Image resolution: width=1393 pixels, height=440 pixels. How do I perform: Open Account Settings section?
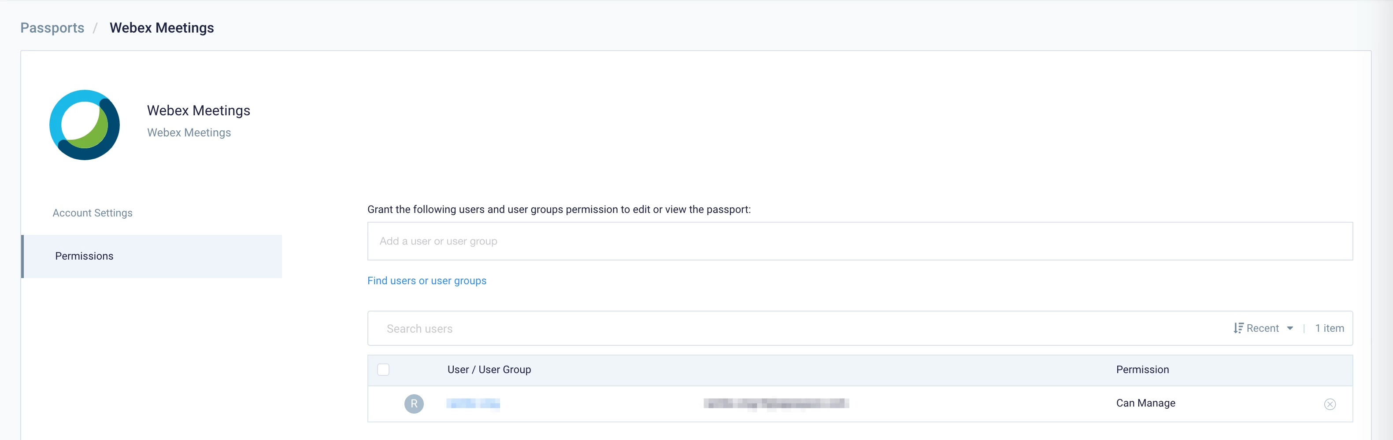click(93, 213)
